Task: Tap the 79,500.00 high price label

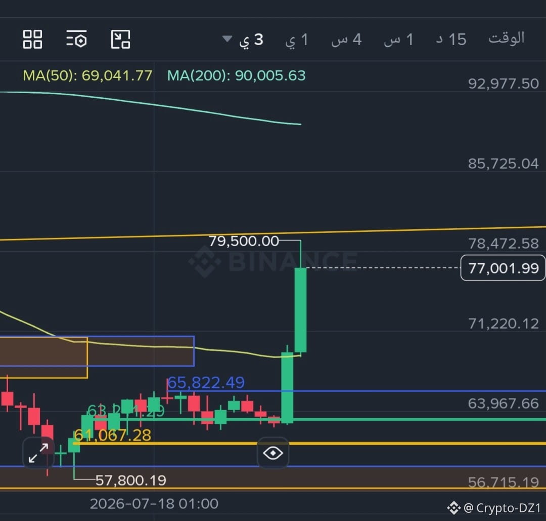Action: (x=244, y=241)
